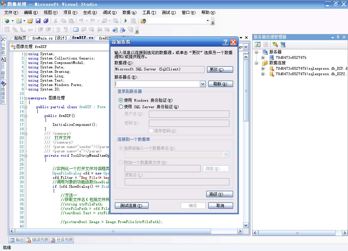Viewport: 348px width, 251px height.
Task: Open the 输出 panel tab
Action: coord(17,240)
